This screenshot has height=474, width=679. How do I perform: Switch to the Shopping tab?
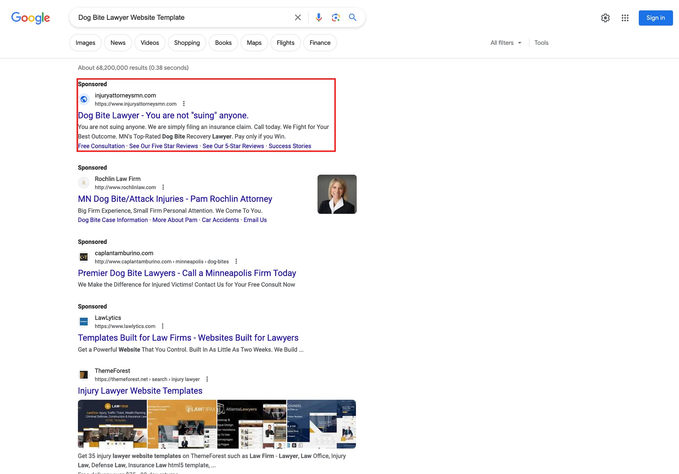pyautogui.click(x=187, y=43)
